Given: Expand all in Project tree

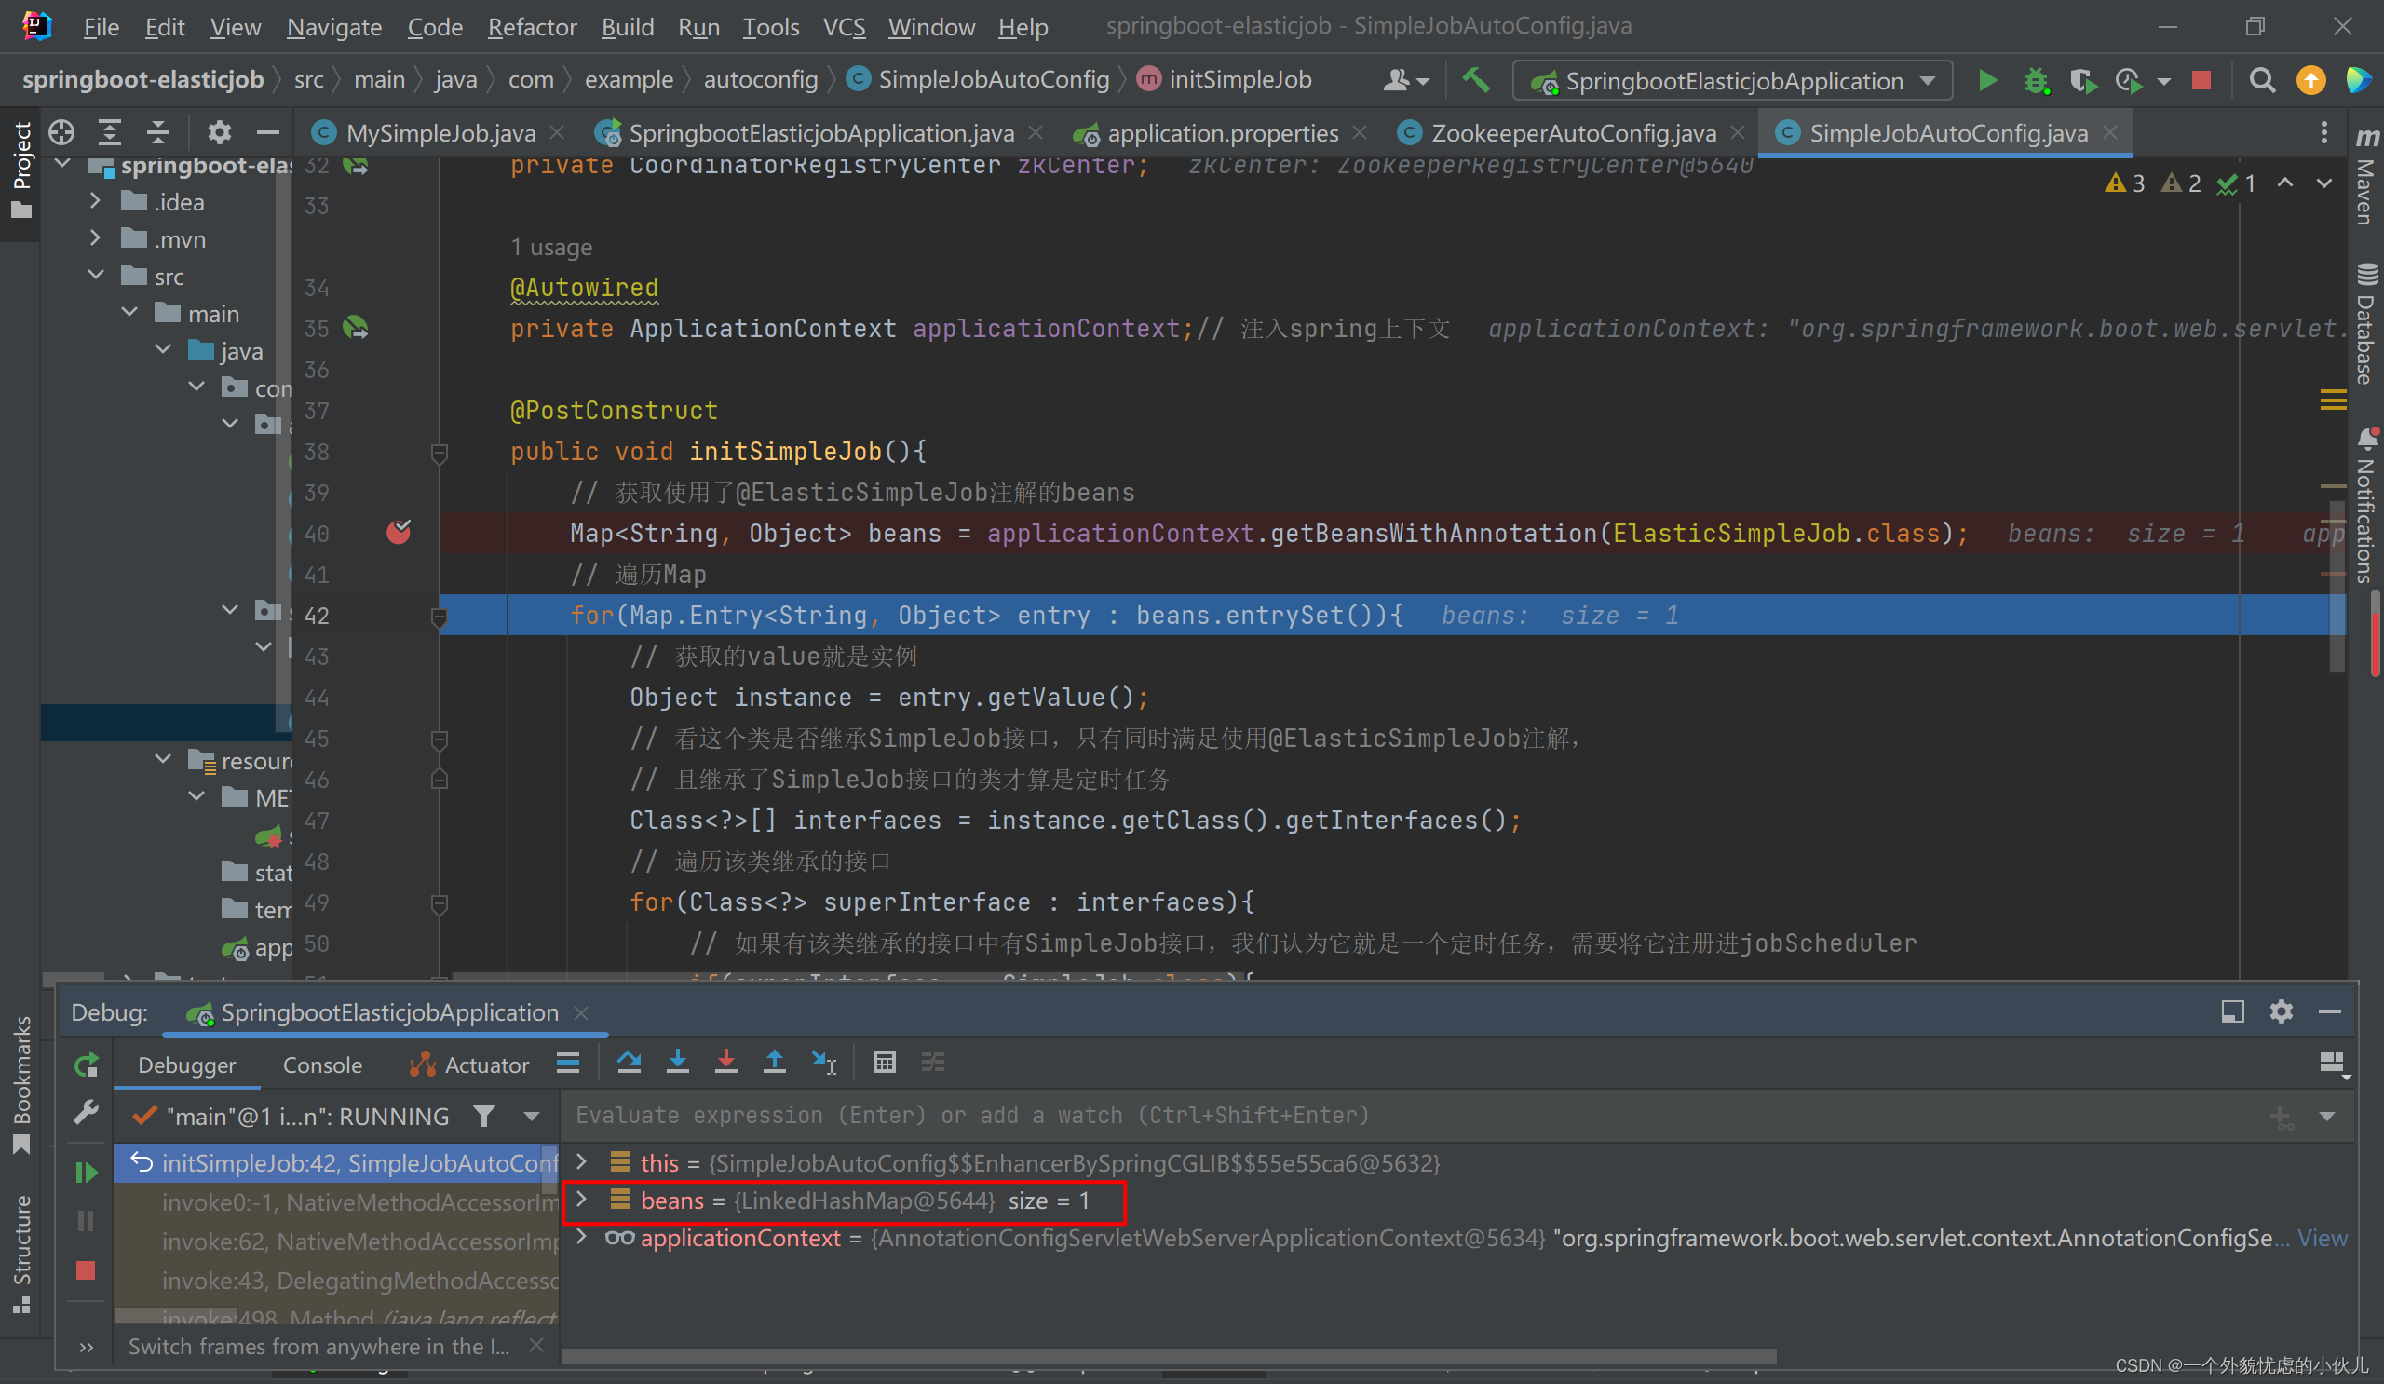Looking at the screenshot, I should click(x=110, y=132).
